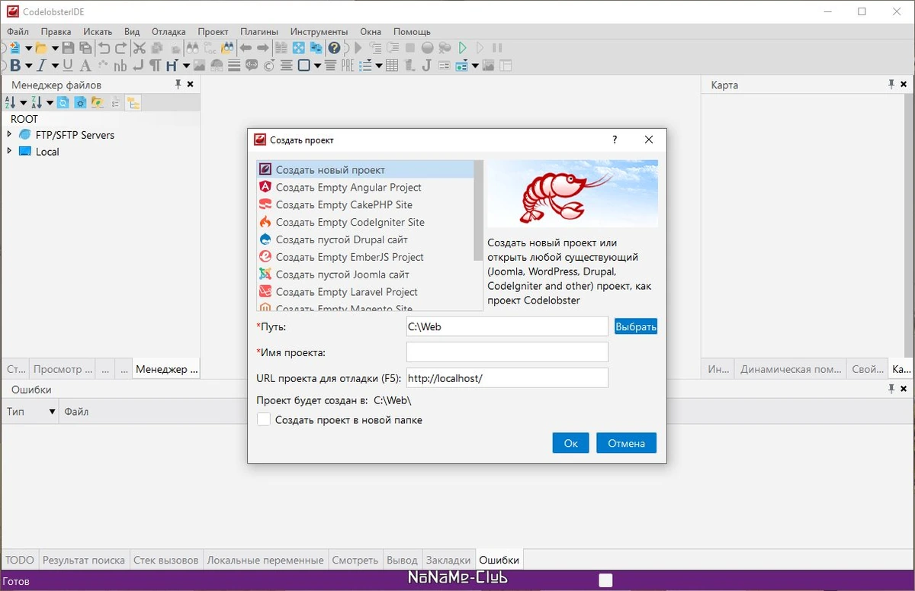Click refresh icon in file manager toolbar

point(63,102)
